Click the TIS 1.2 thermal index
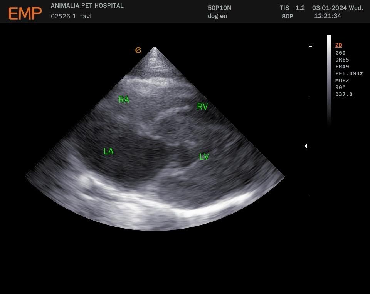This screenshot has width=370, height=294. pos(292,8)
